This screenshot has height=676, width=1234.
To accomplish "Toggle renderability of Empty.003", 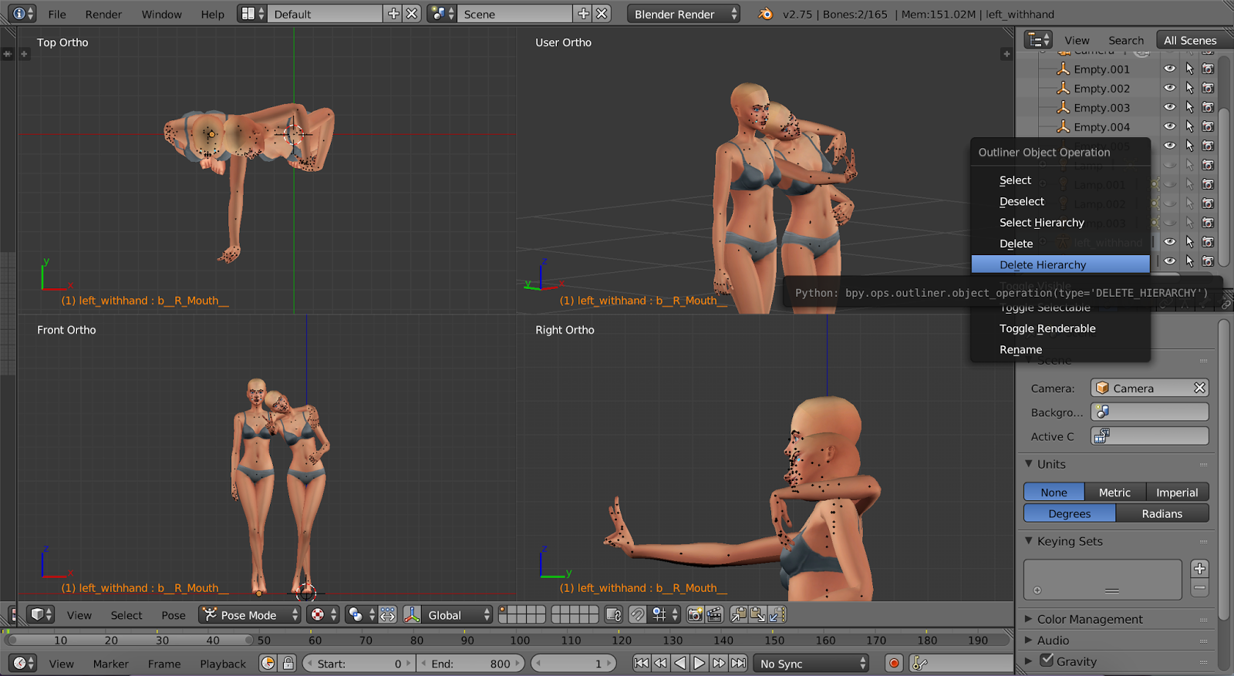I will coord(1208,107).
